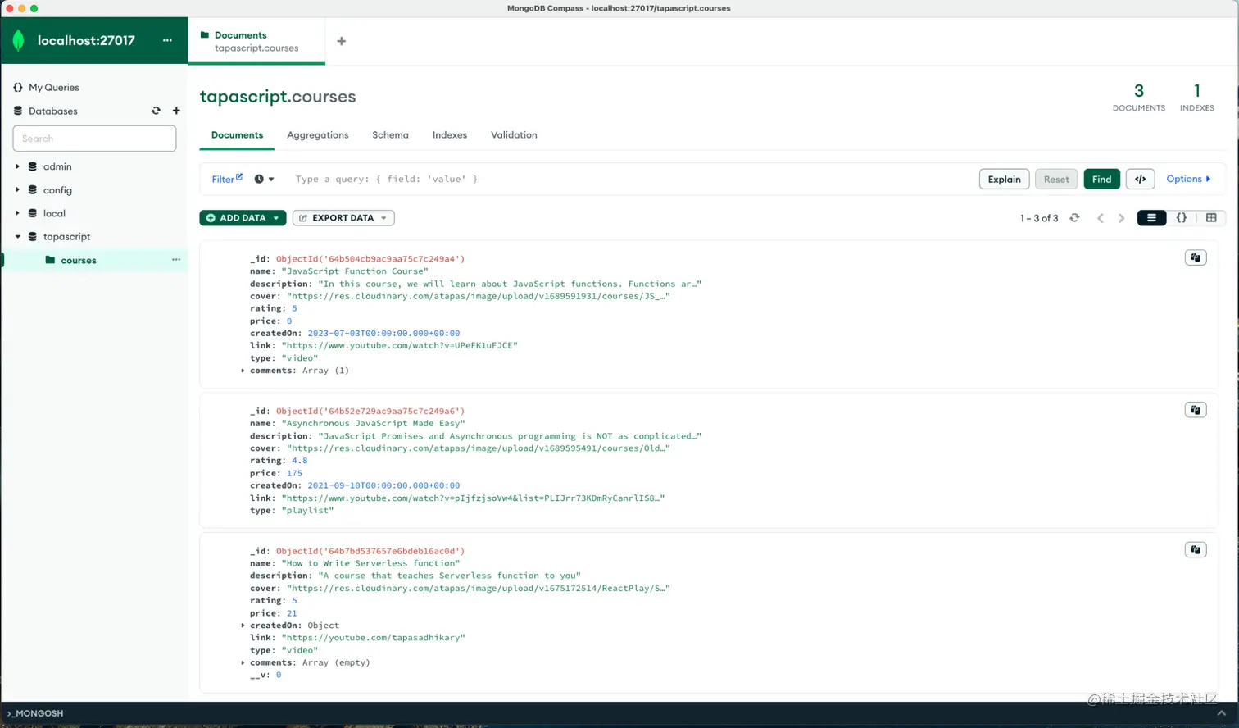This screenshot has height=728, width=1239.
Task: Click the localhost:27017 connection title
Action: click(86, 40)
